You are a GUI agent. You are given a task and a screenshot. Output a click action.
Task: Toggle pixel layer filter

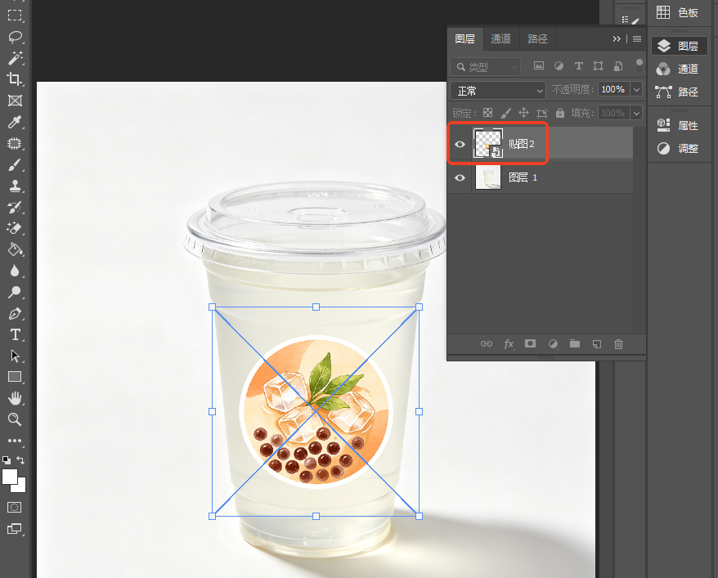pyautogui.click(x=539, y=66)
